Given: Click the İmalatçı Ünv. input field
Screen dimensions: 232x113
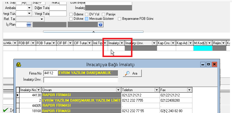Looking at the screenshot, I should (81, 80).
